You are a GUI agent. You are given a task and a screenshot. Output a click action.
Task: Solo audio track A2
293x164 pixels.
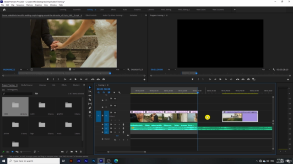119,128
